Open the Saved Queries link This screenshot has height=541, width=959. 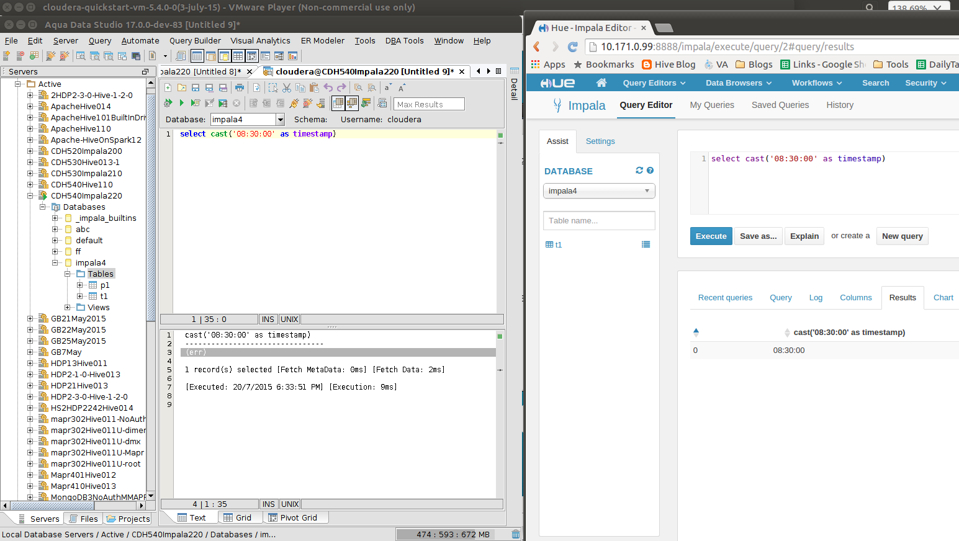[780, 105]
